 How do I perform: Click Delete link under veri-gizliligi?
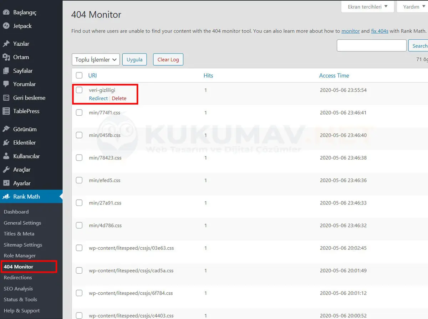119,98
